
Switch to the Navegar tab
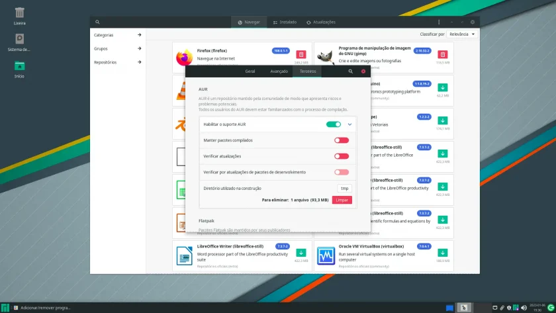click(x=249, y=22)
